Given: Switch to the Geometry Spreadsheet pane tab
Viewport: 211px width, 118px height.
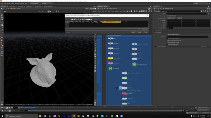Looking at the screenshot, I should [x=48, y=6].
